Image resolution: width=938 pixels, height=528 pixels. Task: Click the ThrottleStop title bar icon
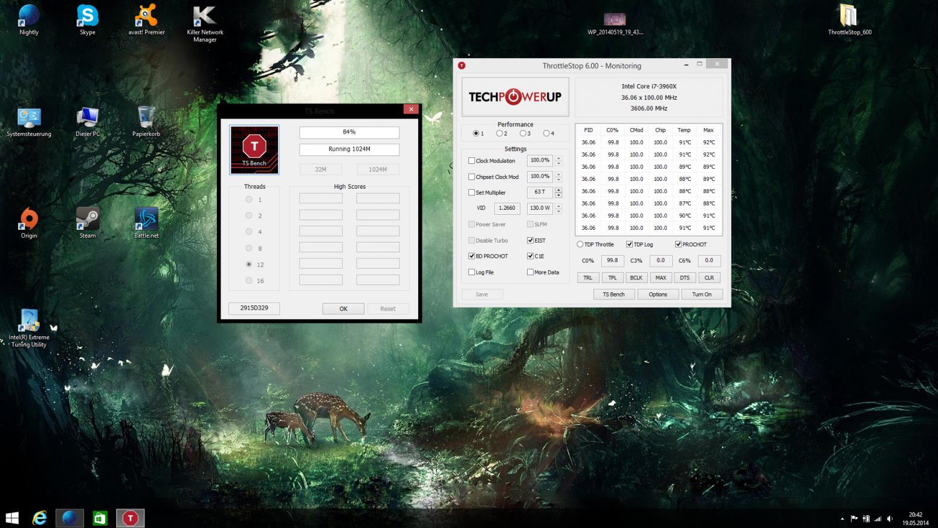click(x=462, y=65)
